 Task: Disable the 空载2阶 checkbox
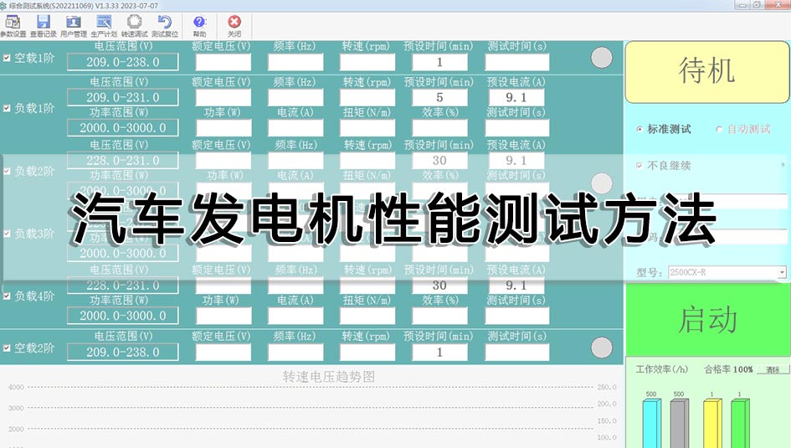8,348
